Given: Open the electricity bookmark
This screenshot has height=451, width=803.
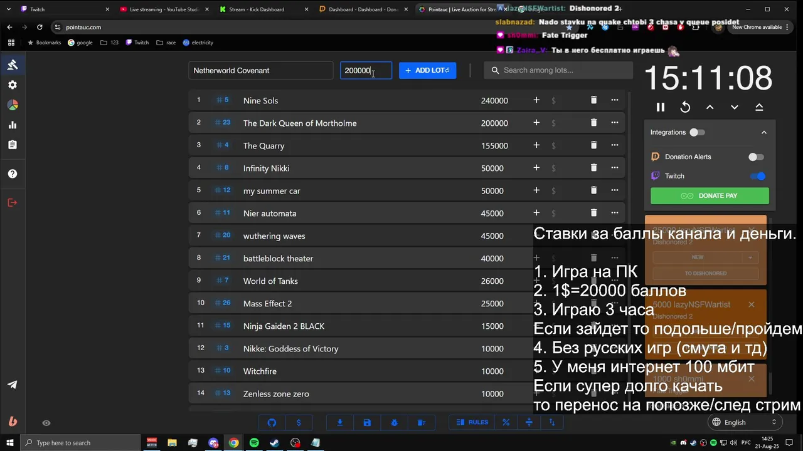Looking at the screenshot, I should point(198,43).
